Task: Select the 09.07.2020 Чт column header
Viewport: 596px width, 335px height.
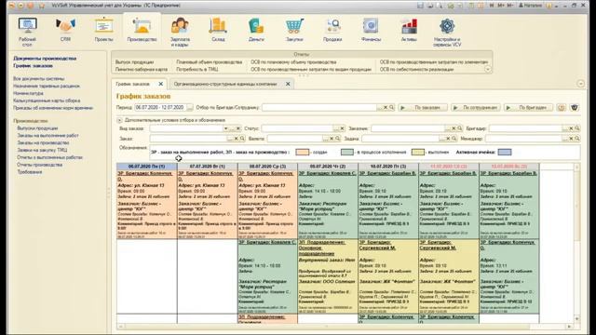Action: [x=328, y=167]
